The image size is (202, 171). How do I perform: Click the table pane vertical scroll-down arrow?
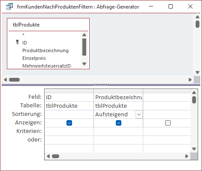coord(197,72)
